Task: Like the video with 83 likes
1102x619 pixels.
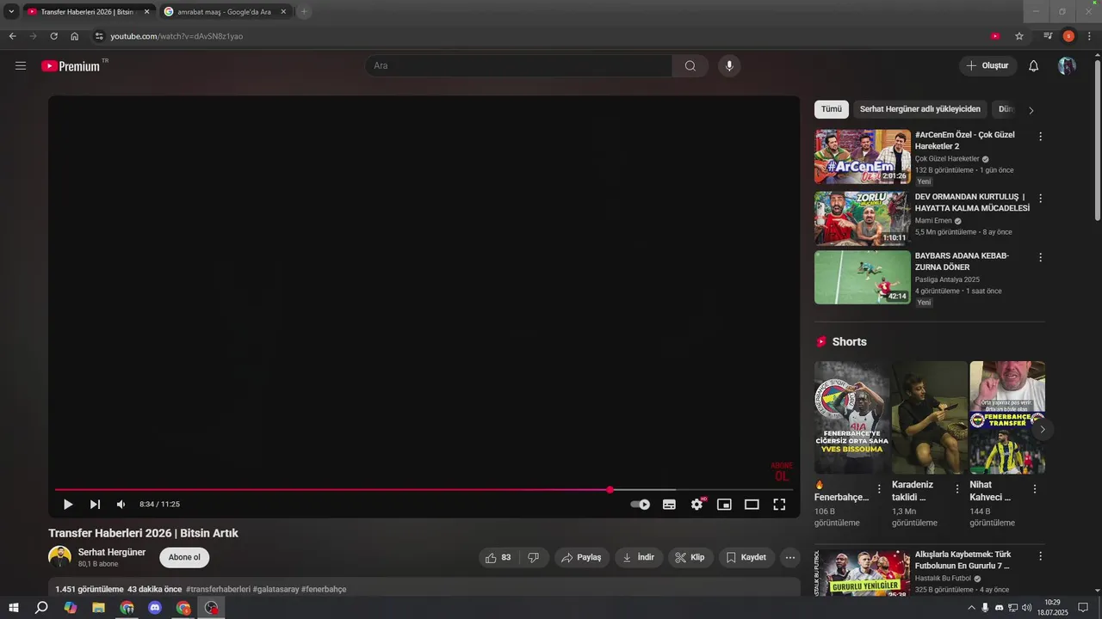Action: pyautogui.click(x=498, y=558)
